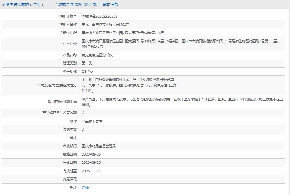
Task: Open the 详情 link
Action: click(85, 188)
